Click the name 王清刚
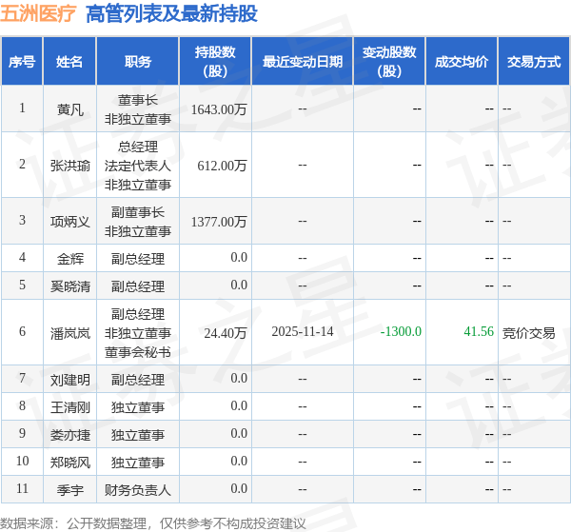This screenshot has width=571, height=532. pyautogui.click(x=69, y=407)
